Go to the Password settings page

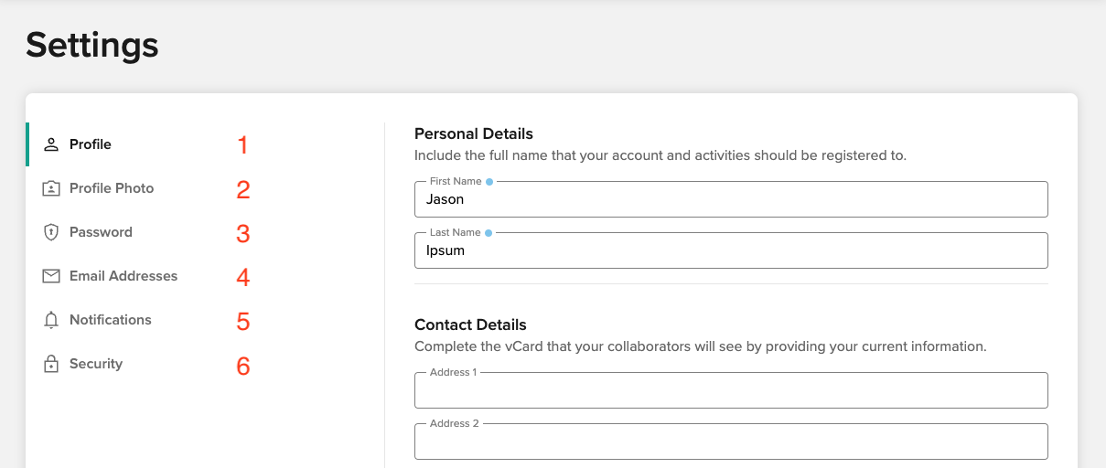101,232
